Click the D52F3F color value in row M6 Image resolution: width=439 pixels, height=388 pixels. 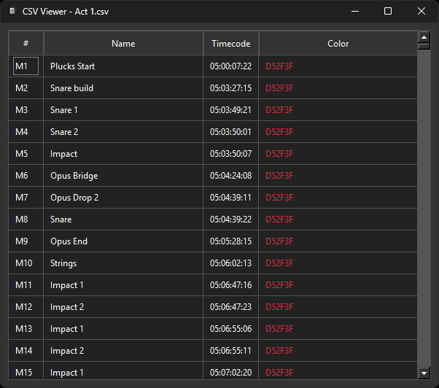[279, 176]
